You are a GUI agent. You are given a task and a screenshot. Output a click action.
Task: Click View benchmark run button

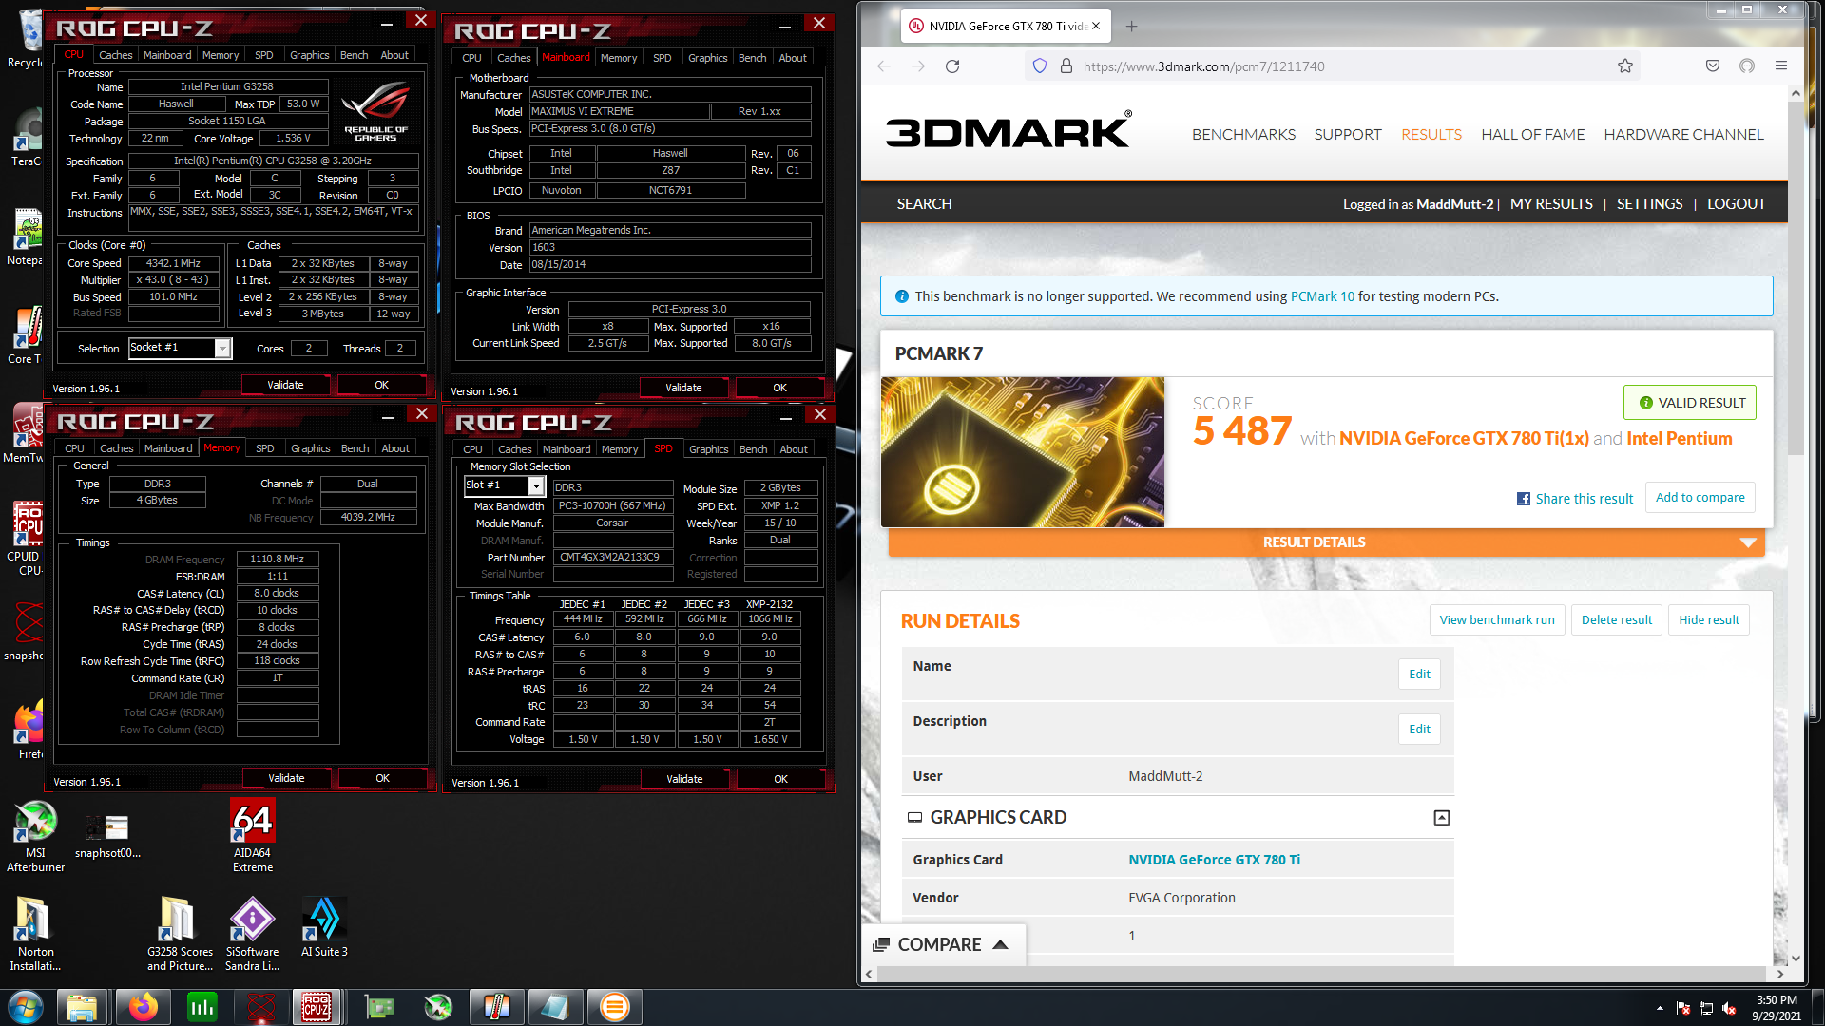(1497, 620)
